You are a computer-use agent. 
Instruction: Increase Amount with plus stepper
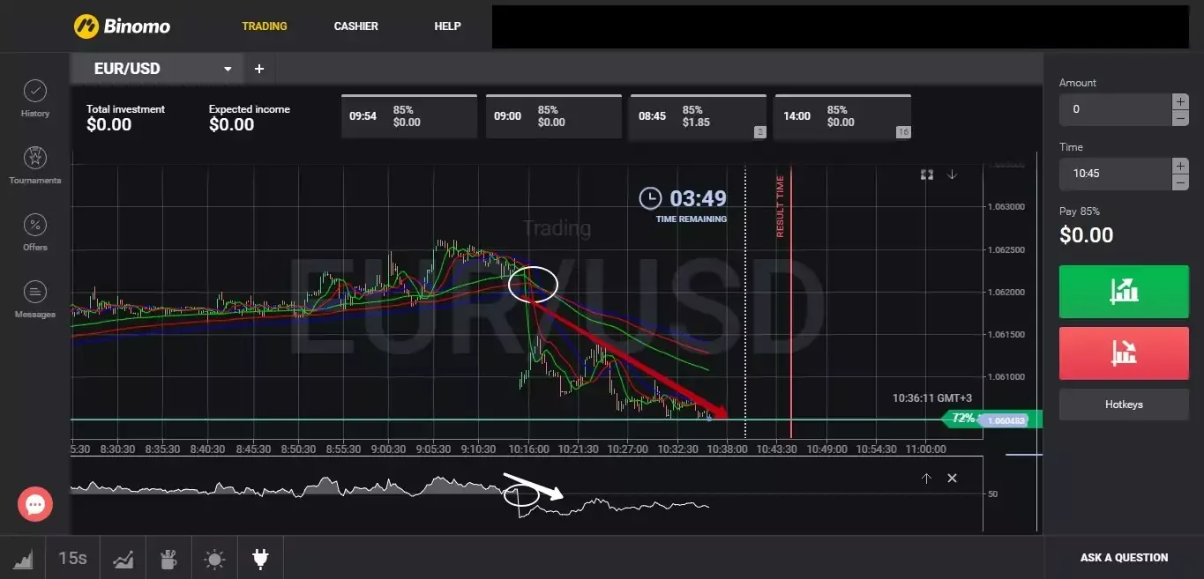point(1180,101)
